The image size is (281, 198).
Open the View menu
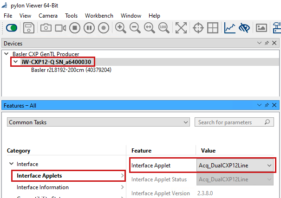pyautogui.click(x=25, y=16)
